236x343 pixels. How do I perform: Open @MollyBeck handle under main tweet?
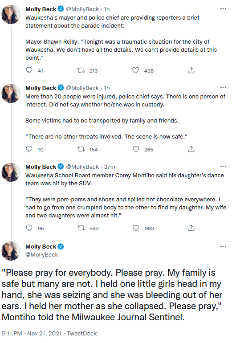(x=41, y=255)
